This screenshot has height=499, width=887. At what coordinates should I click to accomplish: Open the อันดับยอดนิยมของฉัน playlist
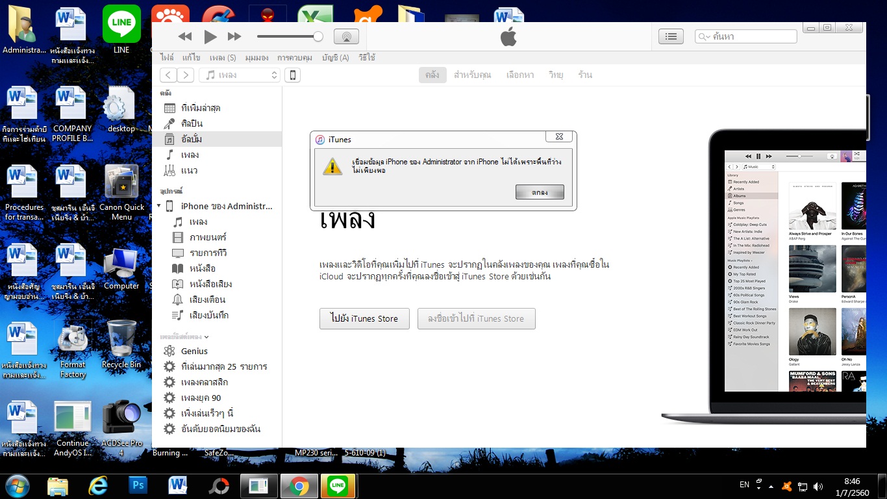218,429
